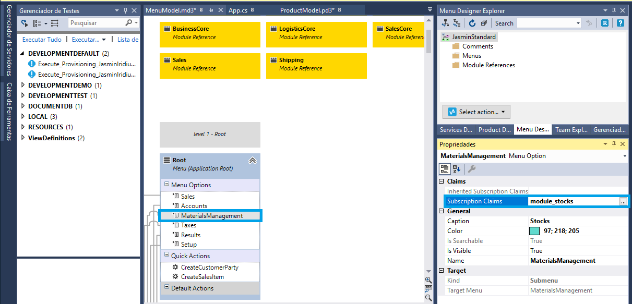This screenshot has height=304, width=632.
Task: Refresh the Menu Designer Explorer
Action: tap(472, 23)
